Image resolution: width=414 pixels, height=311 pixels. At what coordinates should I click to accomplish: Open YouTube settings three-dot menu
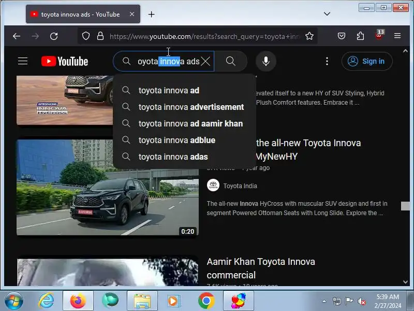click(327, 61)
